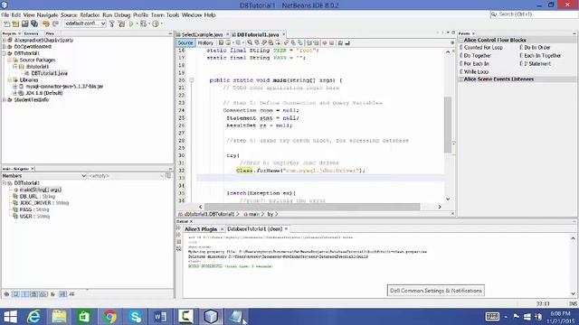Switch to the SelectExample.java tab
The width and height of the screenshot is (579, 325).
[202, 34]
